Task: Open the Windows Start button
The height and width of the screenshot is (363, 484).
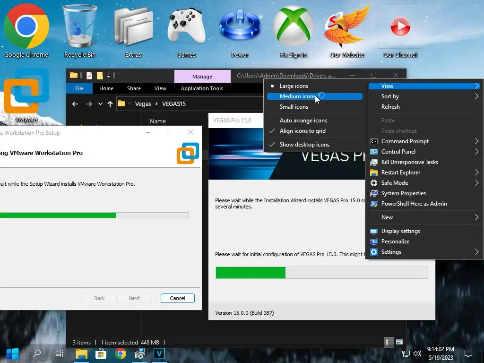Action: point(13,354)
